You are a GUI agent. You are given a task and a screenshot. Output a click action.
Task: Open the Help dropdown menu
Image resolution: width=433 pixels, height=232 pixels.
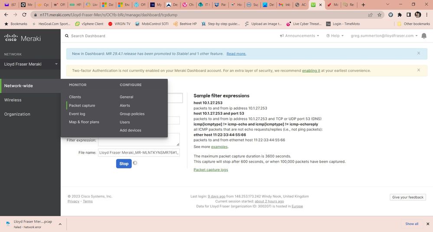pyautogui.click(x=335, y=36)
